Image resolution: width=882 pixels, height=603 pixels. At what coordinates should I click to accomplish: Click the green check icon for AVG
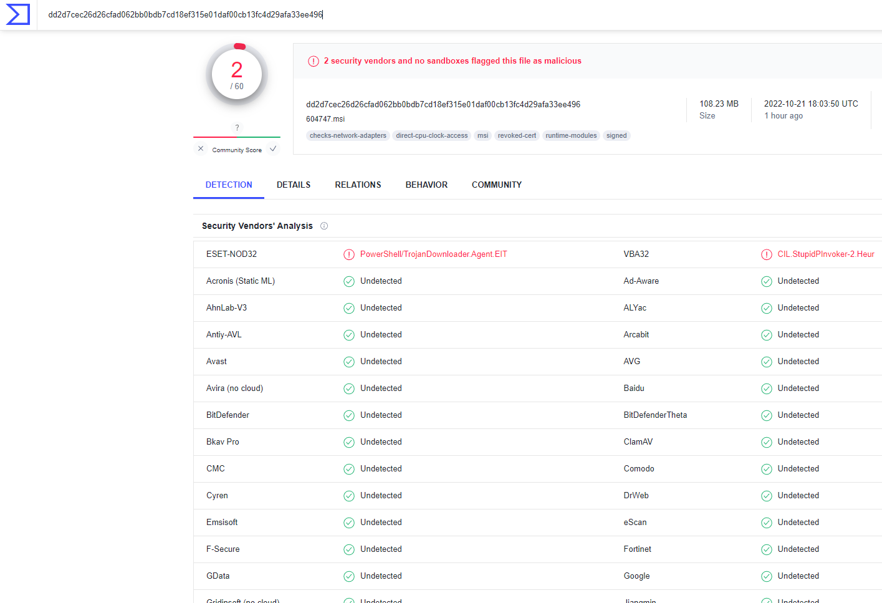767,362
